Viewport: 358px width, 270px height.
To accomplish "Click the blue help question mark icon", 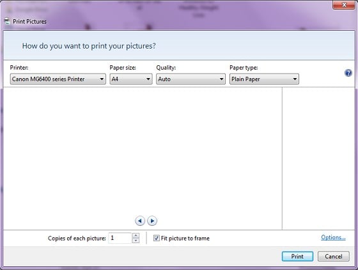I will tap(348, 73).
